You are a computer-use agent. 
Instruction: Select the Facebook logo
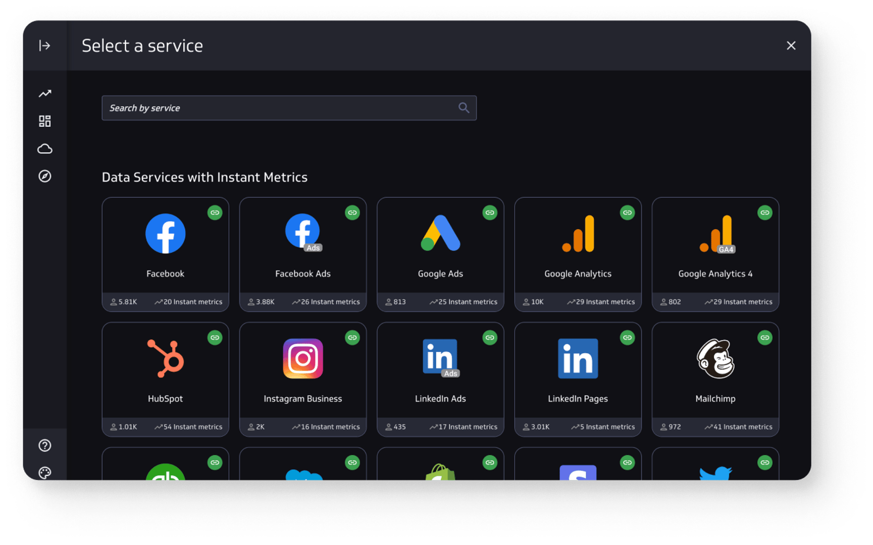point(165,234)
